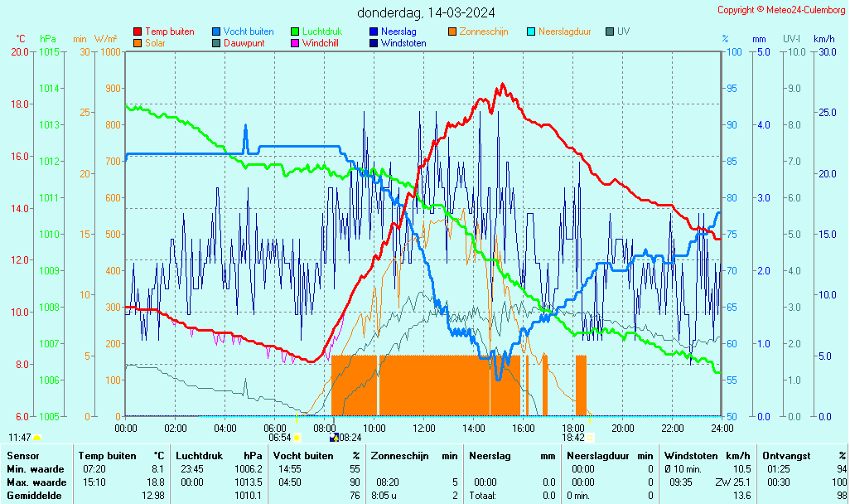Viewport: 850px width, 504px height.
Task: Select the Zonneschijn legend label
Action: pos(484,31)
